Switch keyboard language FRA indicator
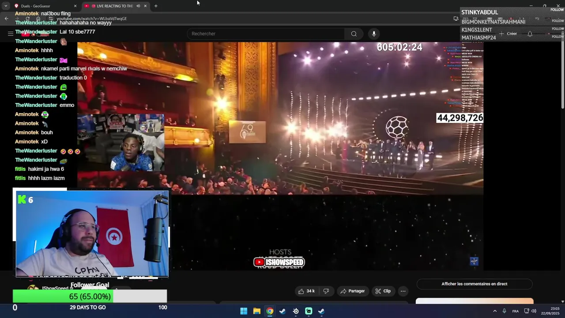This screenshot has height=318, width=565. pyautogui.click(x=516, y=311)
